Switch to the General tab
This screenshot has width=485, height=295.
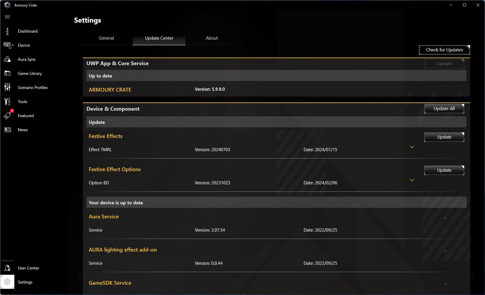click(106, 38)
